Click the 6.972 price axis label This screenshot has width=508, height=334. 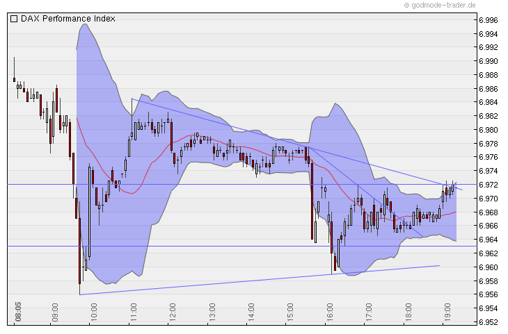[x=488, y=185]
